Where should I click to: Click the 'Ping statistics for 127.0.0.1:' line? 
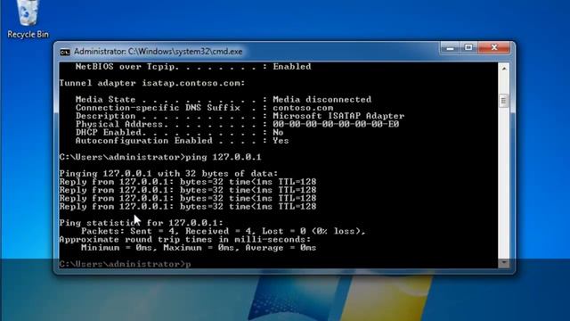coord(141,223)
